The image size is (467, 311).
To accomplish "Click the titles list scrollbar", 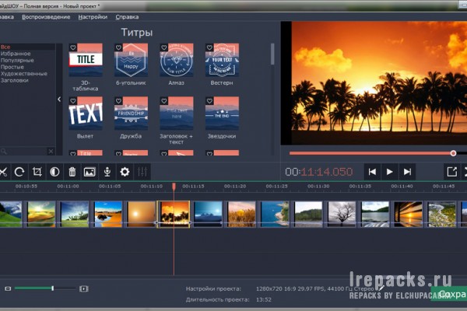I will coord(272,54).
